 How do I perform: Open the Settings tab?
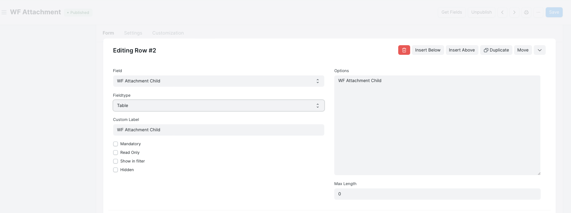[133, 33]
